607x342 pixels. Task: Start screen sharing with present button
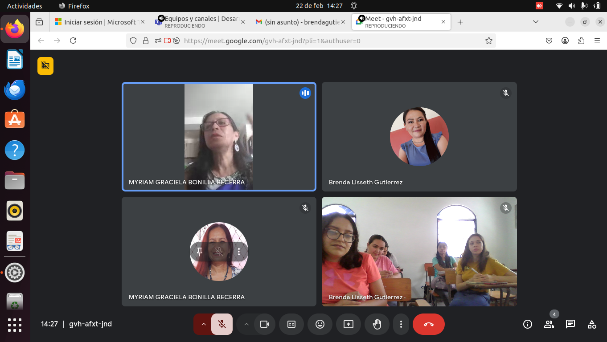pos(349,324)
